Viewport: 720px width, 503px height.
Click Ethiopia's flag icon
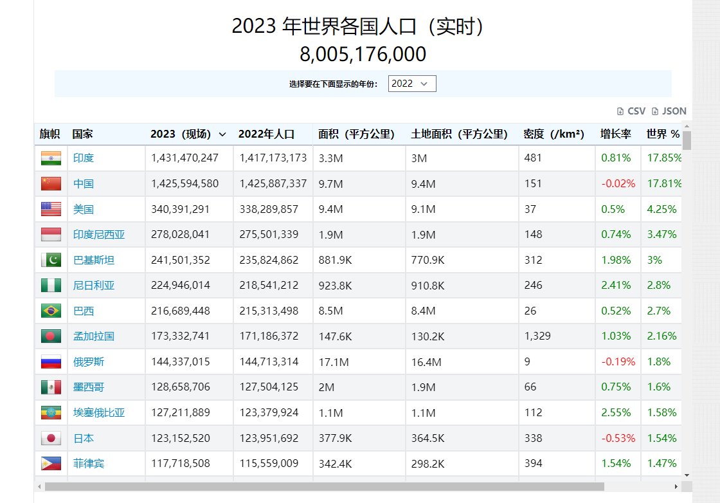click(51, 412)
